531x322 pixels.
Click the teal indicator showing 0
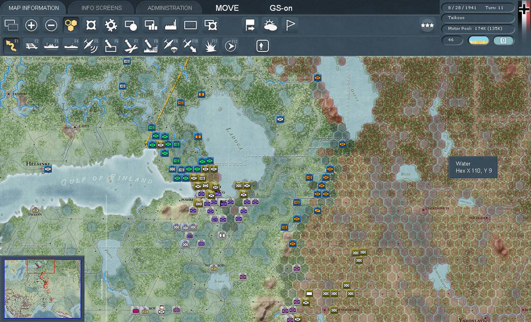tap(504, 40)
